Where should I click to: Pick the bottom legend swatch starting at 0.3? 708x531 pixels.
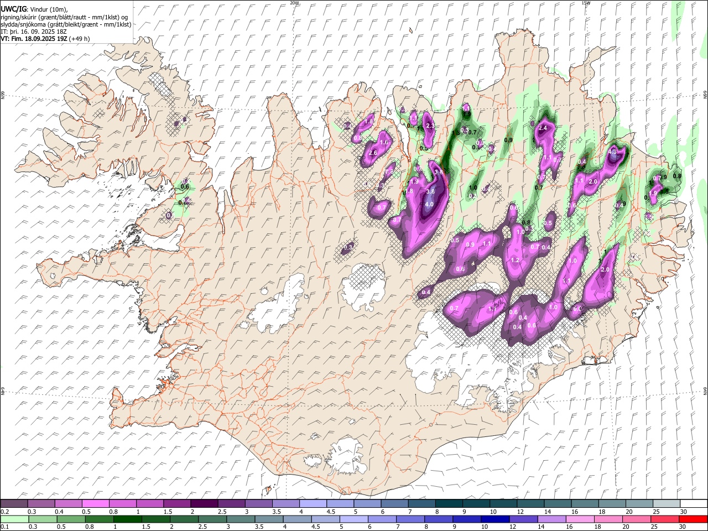tap(43, 519)
